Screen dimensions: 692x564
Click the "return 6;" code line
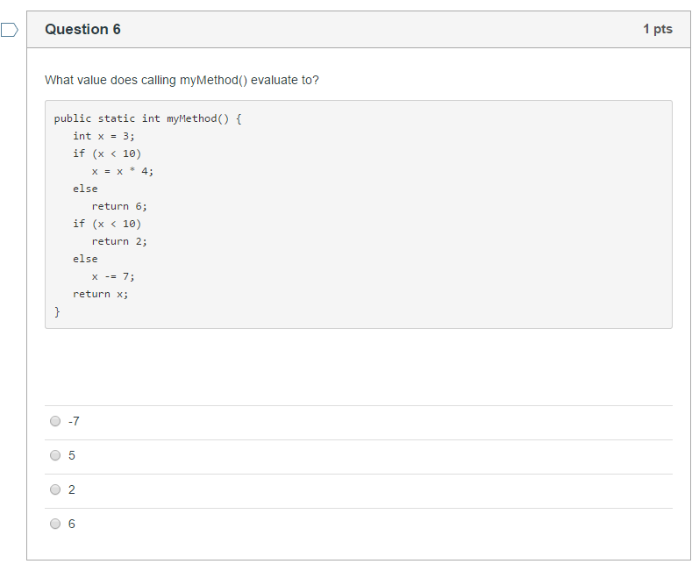pos(119,206)
